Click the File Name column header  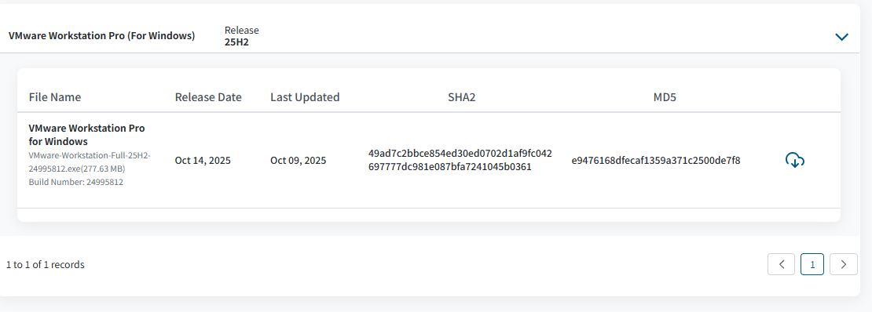point(55,97)
